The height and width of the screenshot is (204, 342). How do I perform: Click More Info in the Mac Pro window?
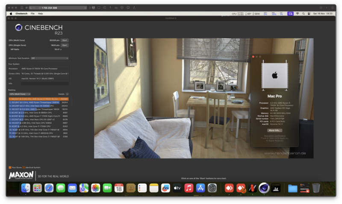(275, 130)
